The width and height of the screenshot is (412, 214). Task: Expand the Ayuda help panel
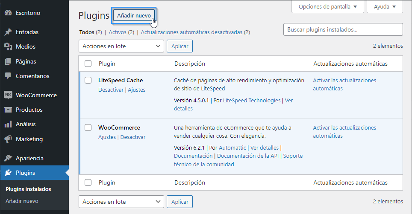coord(385,6)
